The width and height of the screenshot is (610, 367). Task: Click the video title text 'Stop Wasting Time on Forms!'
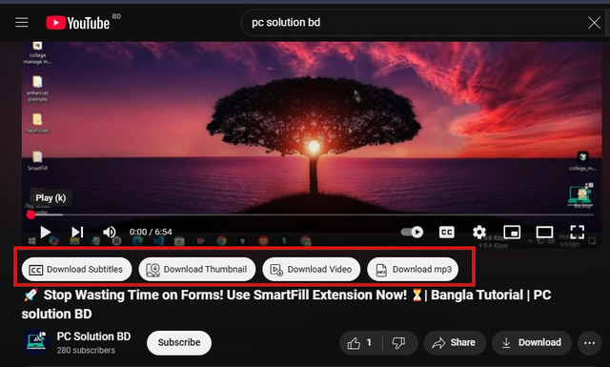pyautogui.click(x=133, y=295)
